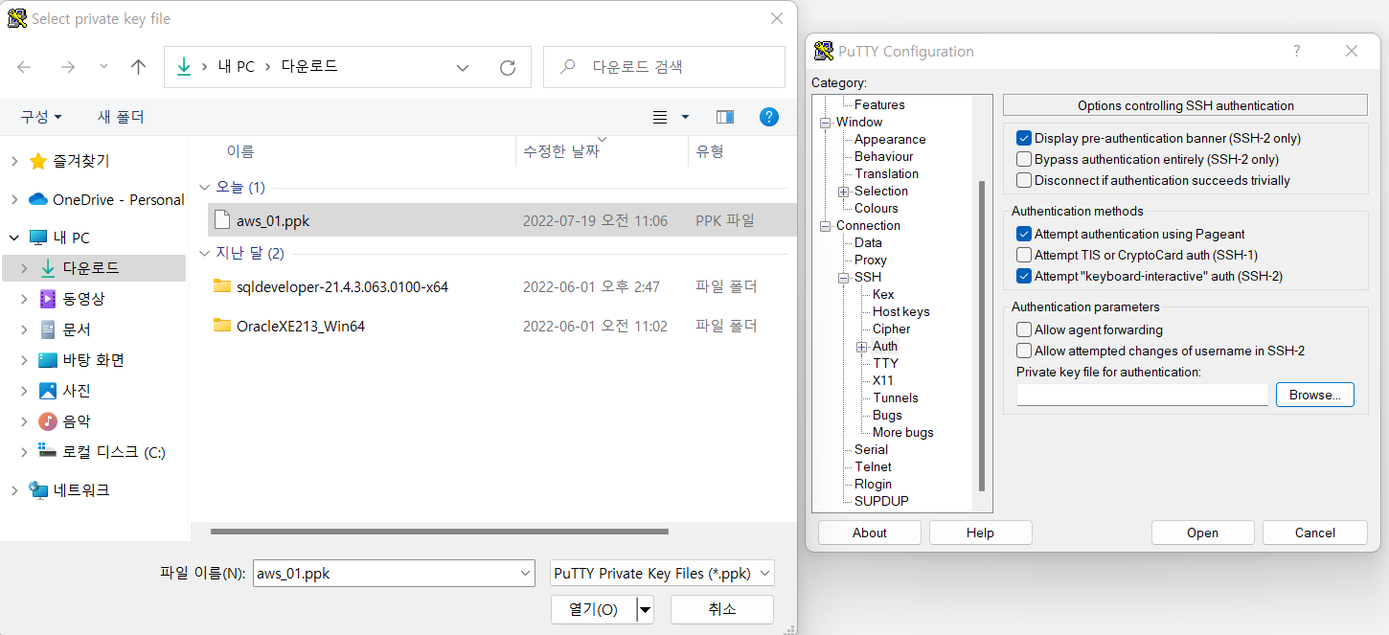Select Host keys in PuTTY tree
Image resolution: width=1389 pixels, height=635 pixels.
click(901, 311)
